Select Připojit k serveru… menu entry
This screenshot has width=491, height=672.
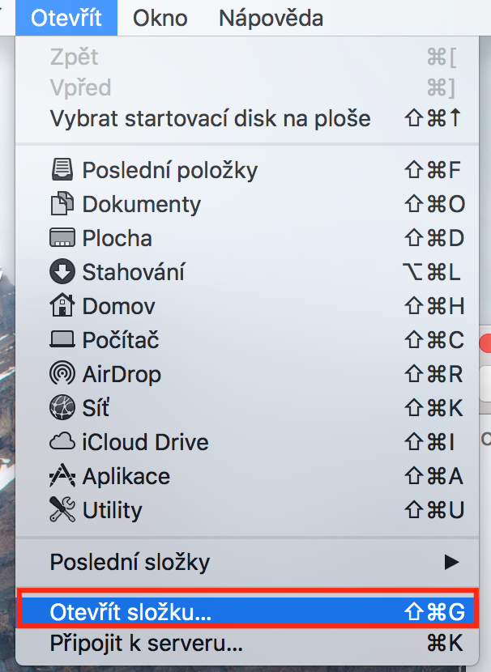tap(146, 645)
